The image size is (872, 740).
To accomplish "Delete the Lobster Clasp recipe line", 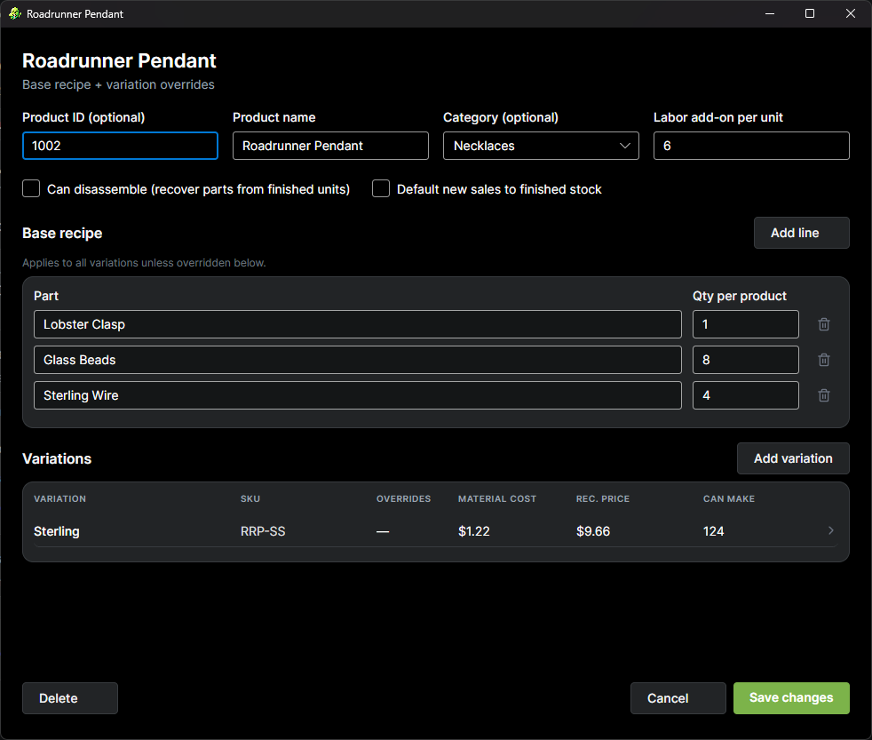I will pos(824,324).
